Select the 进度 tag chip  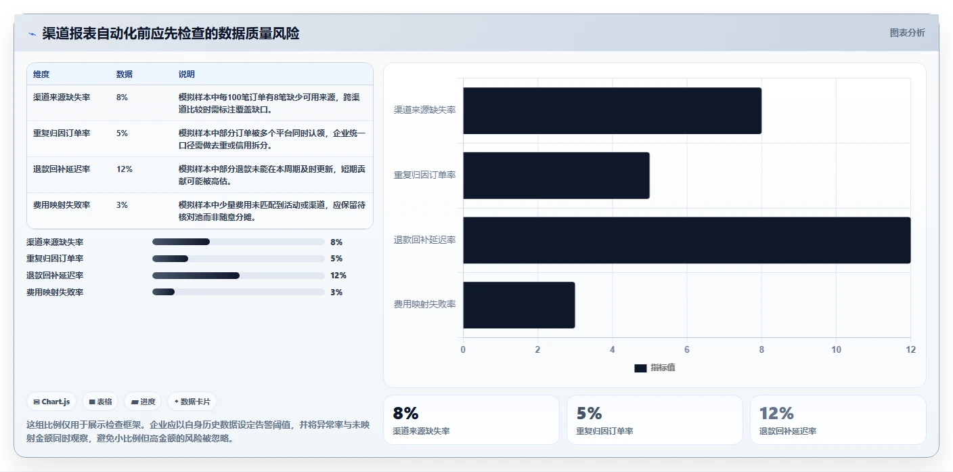tap(143, 402)
